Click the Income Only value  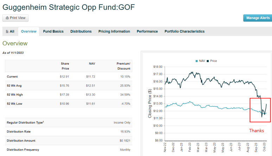coord(122,123)
